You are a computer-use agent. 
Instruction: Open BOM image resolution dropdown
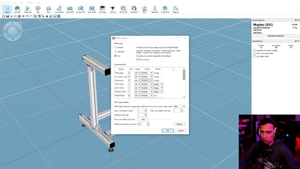(179, 107)
